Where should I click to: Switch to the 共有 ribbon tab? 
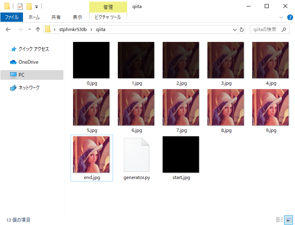pyautogui.click(x=56, y=17)
